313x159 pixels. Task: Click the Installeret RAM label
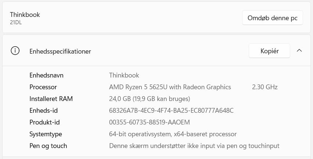51,99
